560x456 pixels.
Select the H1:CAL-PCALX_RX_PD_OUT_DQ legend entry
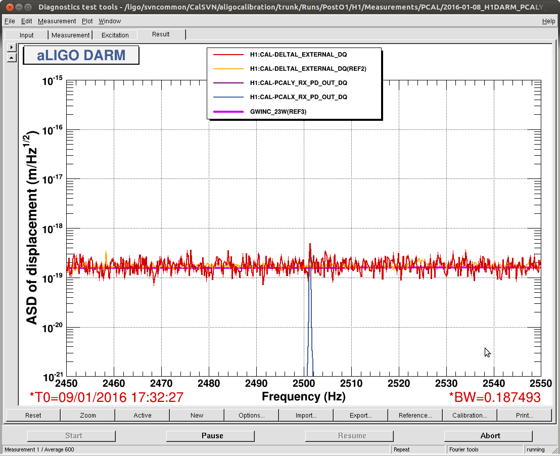(298, 97)
